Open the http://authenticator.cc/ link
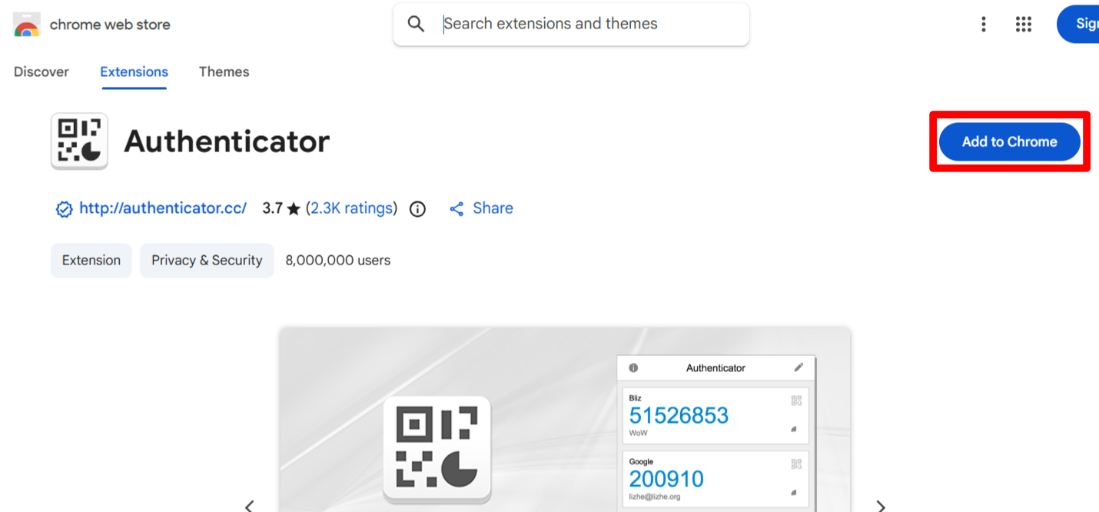The image size is (1099, 512). point(163,208)
